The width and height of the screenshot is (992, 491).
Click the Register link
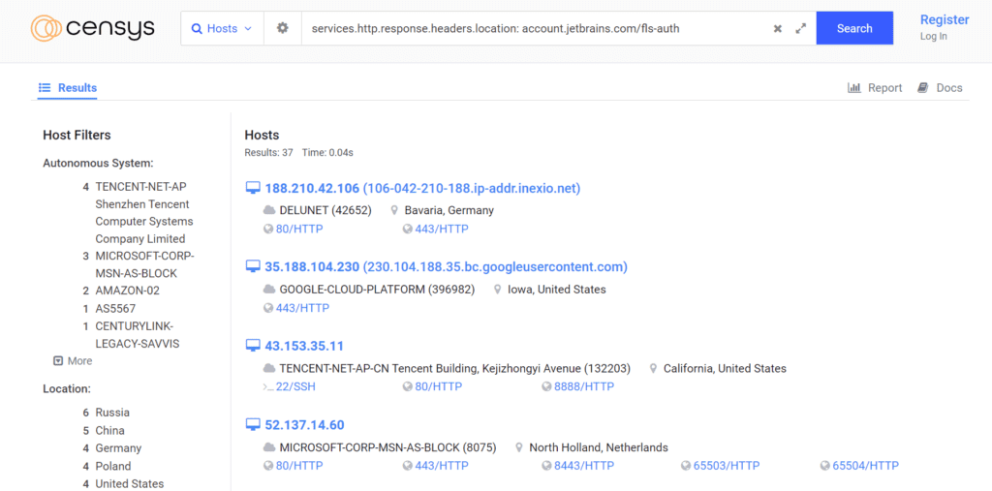(944, 19)
